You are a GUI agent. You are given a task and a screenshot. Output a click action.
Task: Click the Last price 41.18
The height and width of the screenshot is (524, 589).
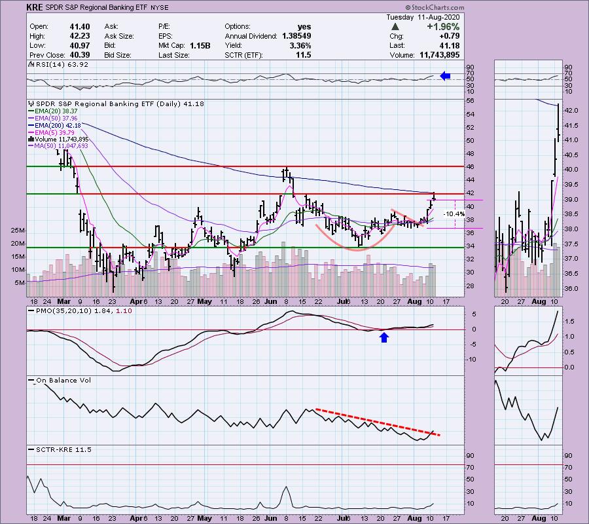point(449,45)
